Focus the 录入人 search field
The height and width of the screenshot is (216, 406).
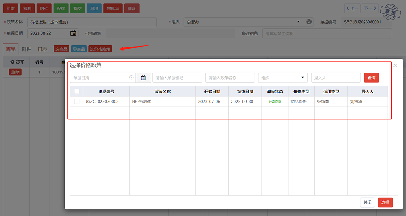coord(336,78)
